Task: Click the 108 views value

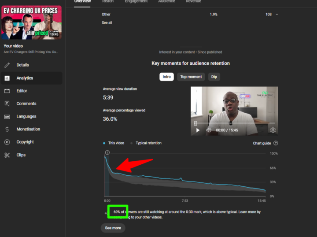Action: click(x=269, y=15)
